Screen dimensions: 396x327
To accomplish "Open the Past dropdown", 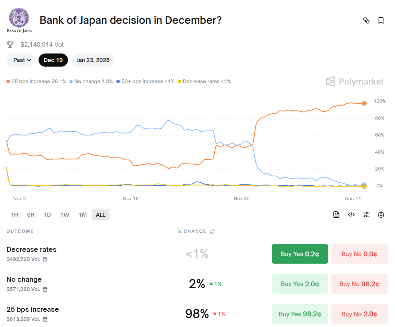I will pos(20,60).
